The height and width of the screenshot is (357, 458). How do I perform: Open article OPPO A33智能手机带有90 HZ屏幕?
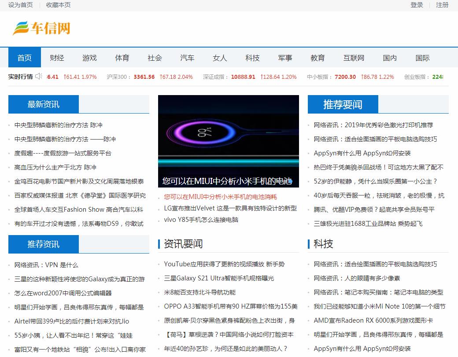(x=231, y=306)
